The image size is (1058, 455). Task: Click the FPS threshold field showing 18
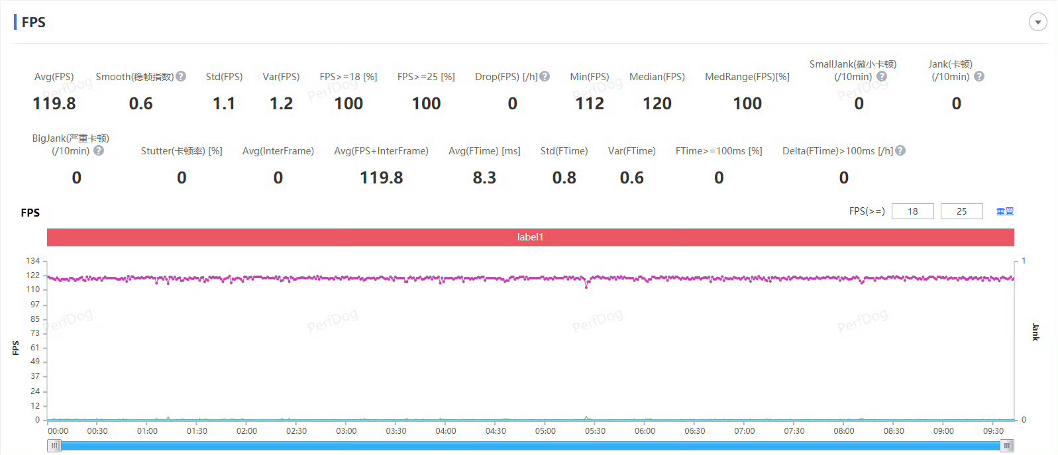pyautogui.click(x=913, y=211)
